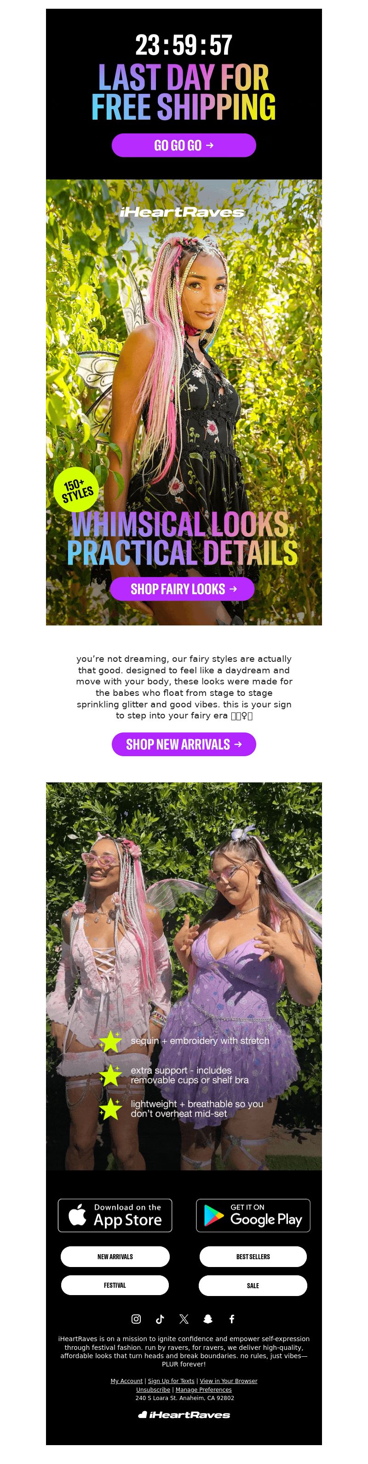Open the My Account link
The height and width of the screenshot is (1464, 368).
(126, 1380)
